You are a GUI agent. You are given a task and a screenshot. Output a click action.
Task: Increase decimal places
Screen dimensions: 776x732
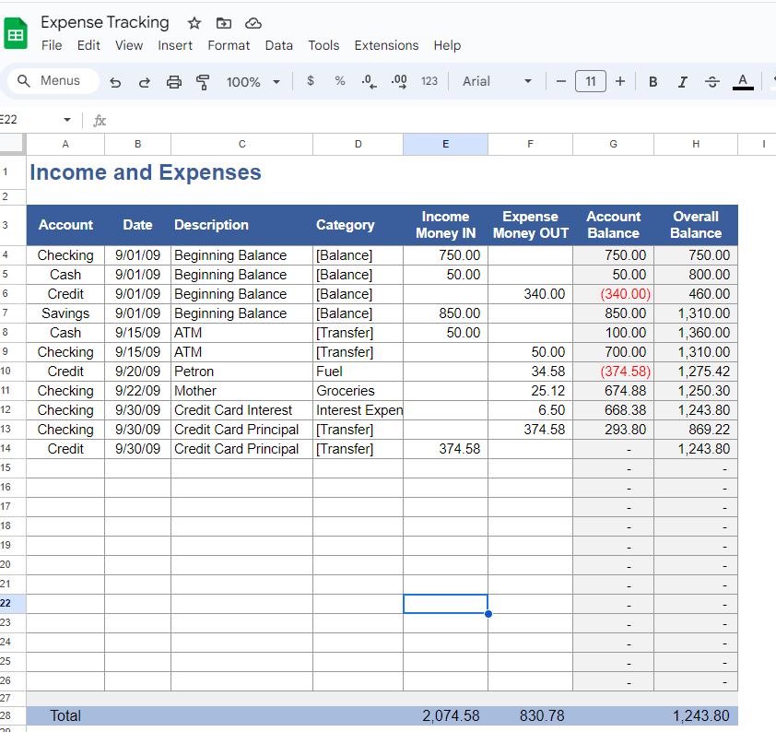[399, 81]
